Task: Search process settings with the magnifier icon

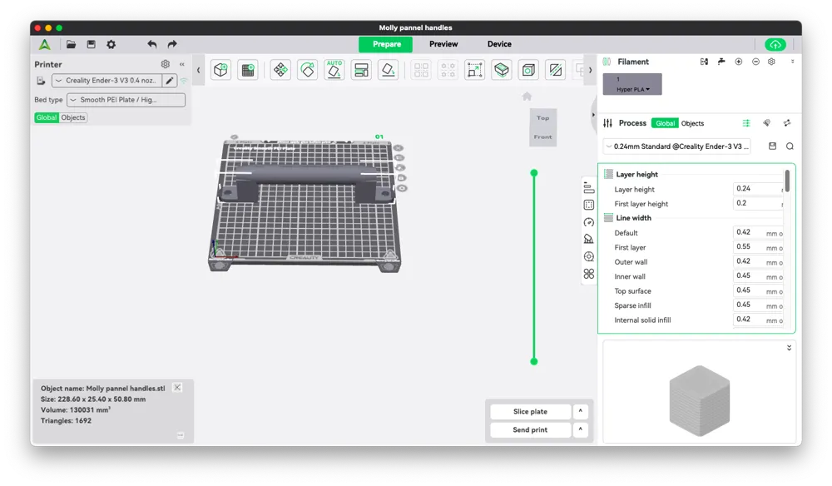Action: [790, 146]
